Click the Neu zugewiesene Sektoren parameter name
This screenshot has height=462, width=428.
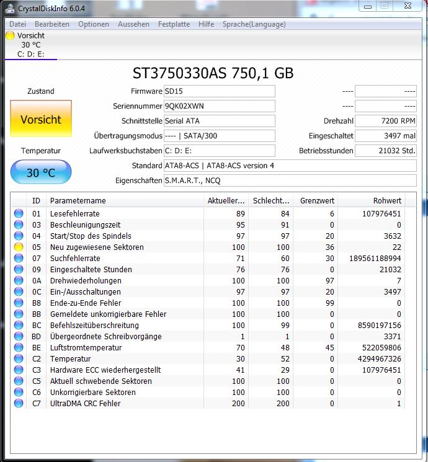97,247
